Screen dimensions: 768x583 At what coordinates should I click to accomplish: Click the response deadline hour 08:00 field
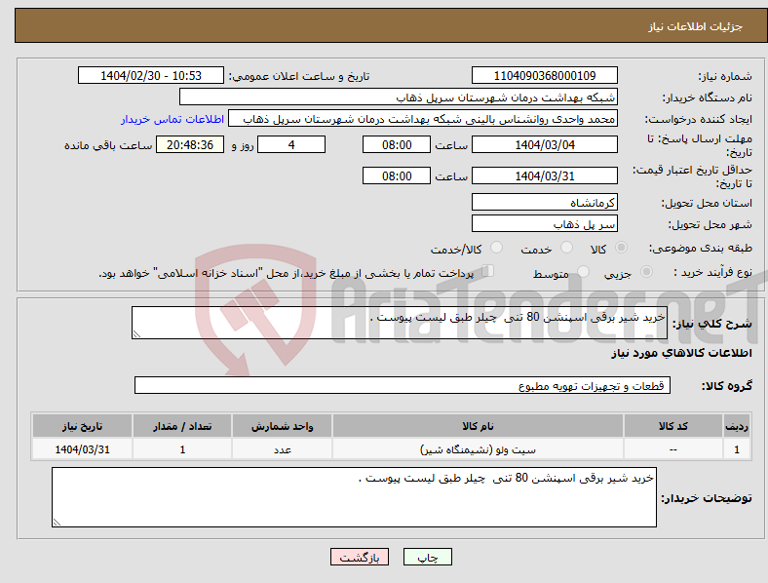(x=397, y=144)
